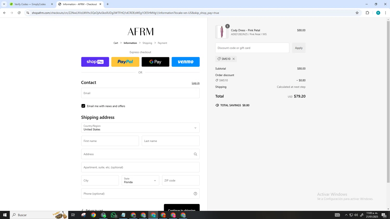The image size is (390, 219).
Task: Click the taskbar Buscar search box
Action: point(39,215)
